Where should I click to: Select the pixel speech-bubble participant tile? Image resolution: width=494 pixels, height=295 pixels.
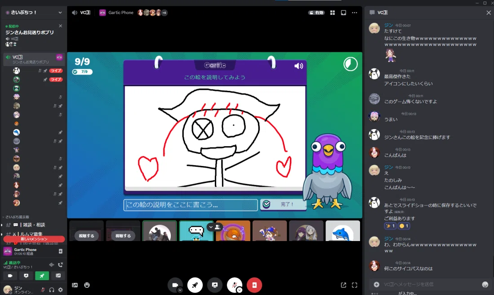pos(196,231)
